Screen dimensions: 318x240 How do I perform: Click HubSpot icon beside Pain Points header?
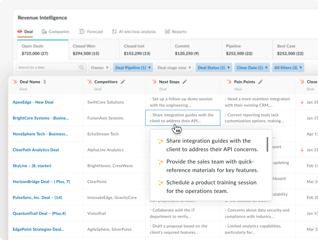[229, 82]
